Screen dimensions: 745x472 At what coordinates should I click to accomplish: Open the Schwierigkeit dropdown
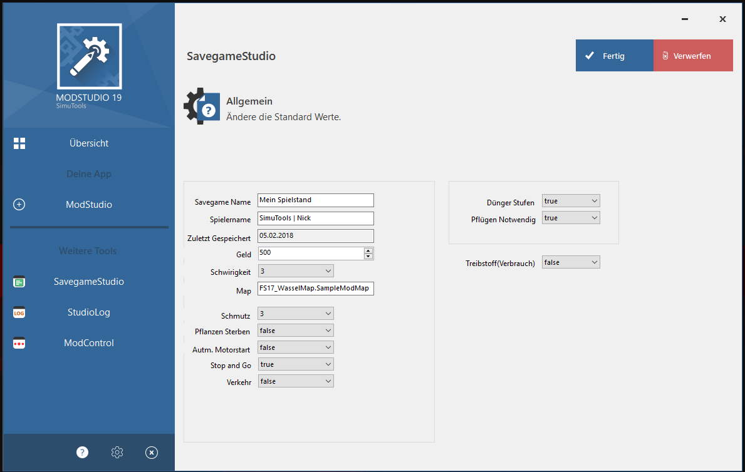pyautogui.click(x=296, y=271)
